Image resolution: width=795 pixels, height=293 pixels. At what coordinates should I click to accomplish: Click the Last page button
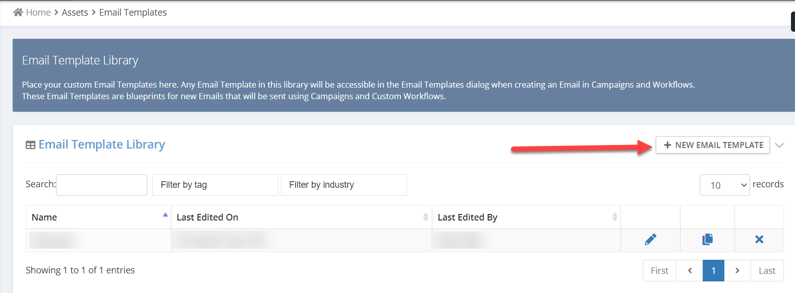click(767, 271)
